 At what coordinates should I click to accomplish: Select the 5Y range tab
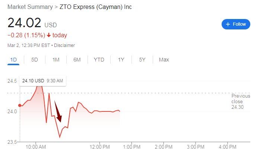click(142, 60)
